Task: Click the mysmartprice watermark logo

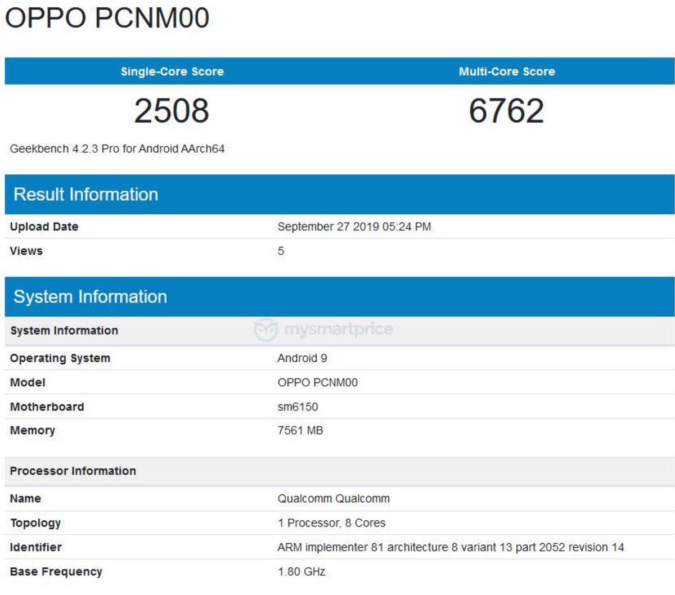Action: (325, 330)
